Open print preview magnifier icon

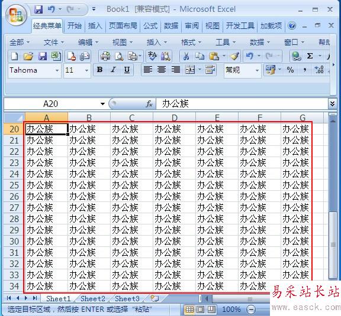tap(119, 57)
